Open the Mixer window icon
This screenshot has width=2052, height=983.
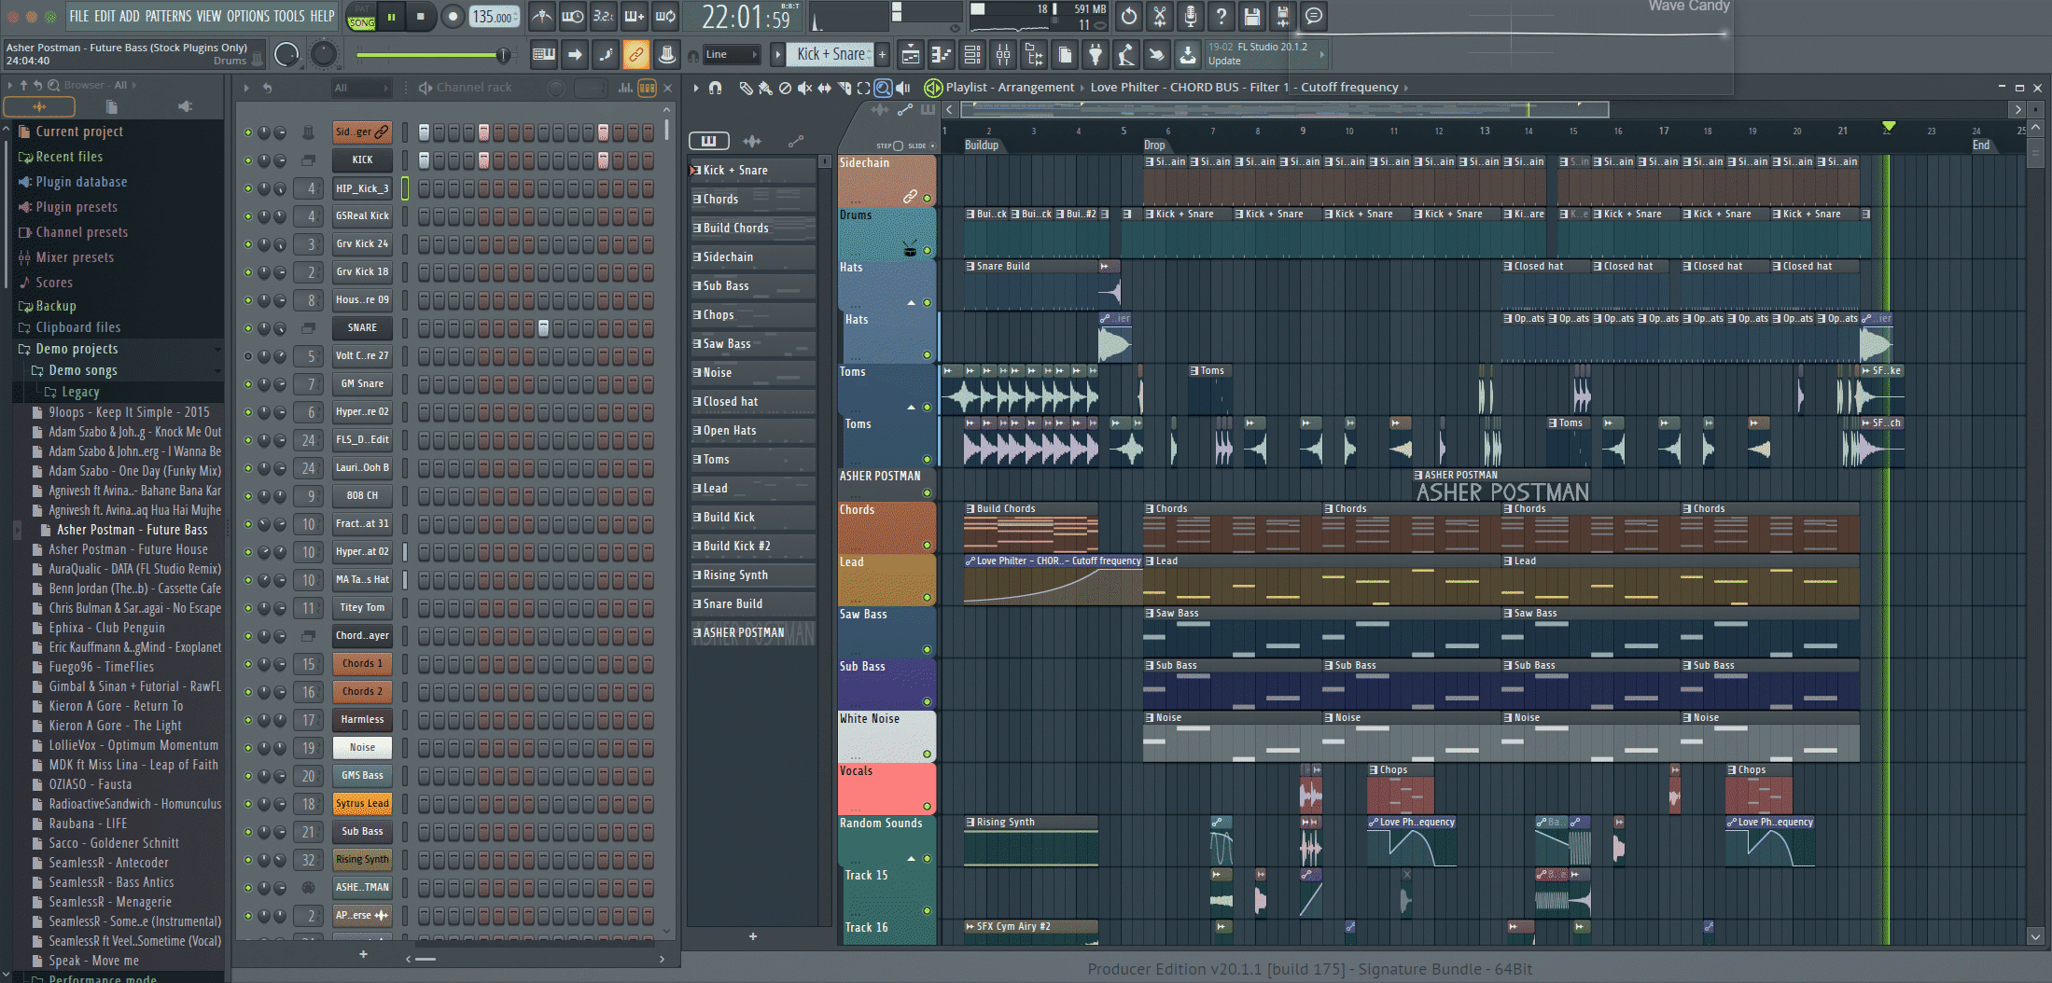[1003, 55]
